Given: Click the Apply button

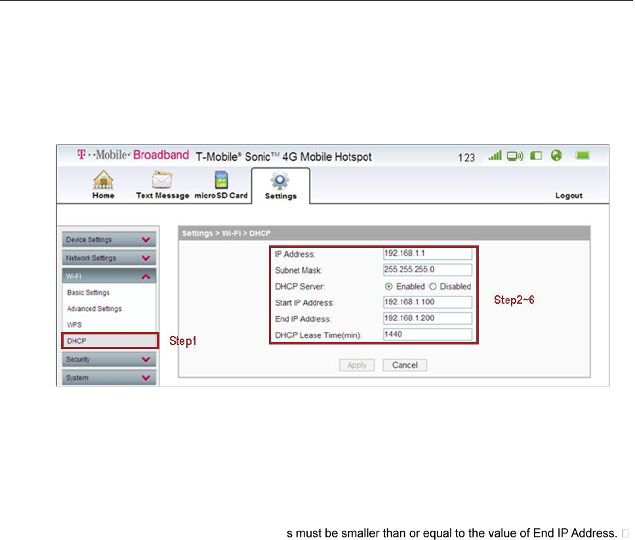Looking at the screenshot, I should (357, 365).
